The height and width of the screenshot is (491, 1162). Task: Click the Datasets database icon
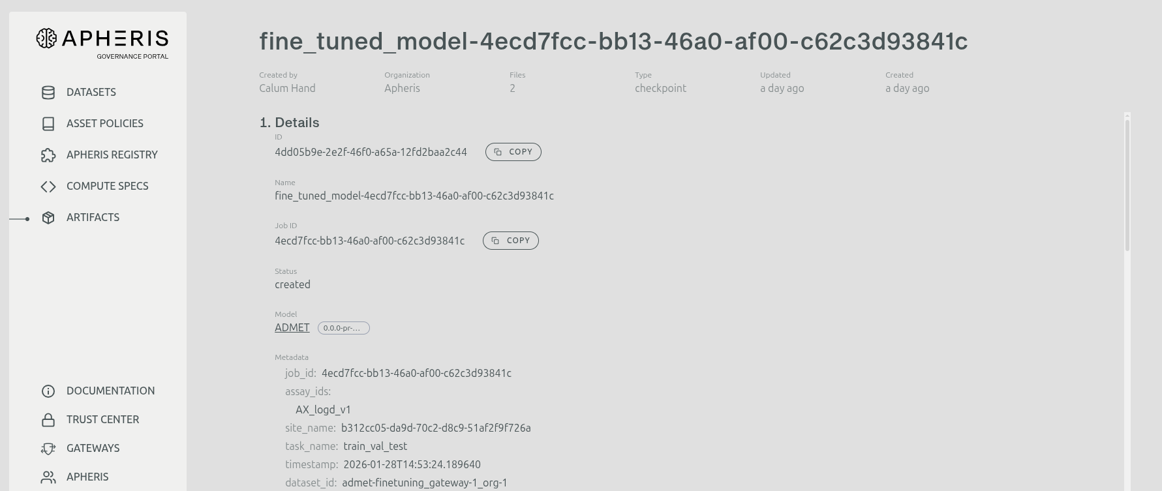click(x=48, y=93)
